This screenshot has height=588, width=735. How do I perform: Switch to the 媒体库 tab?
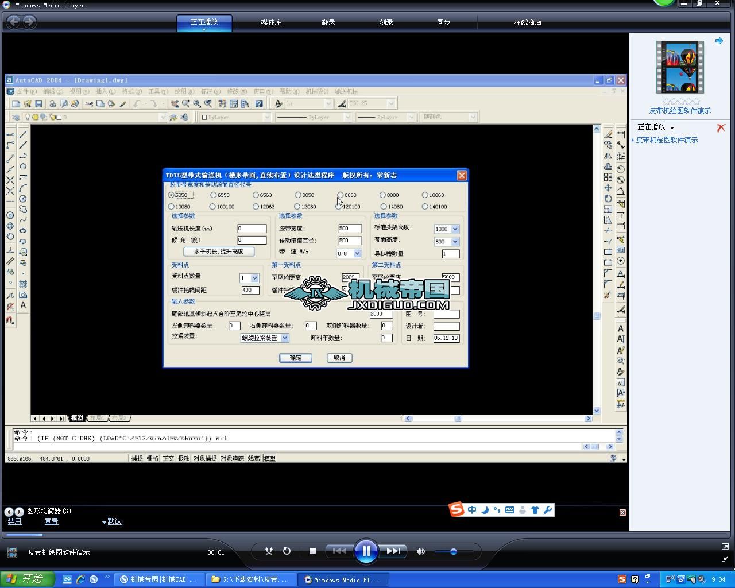point(271,22)
